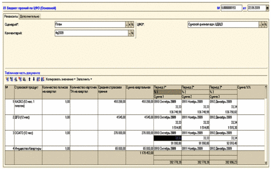Click ОСАГО highlighted % 1 cell
271x169 pixels.
coord(168,138)
